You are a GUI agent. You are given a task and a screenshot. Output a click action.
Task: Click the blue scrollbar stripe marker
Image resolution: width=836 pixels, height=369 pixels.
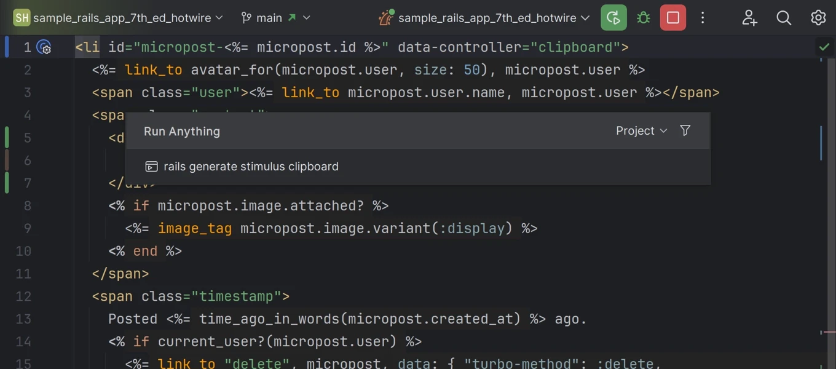pos(821,143)
